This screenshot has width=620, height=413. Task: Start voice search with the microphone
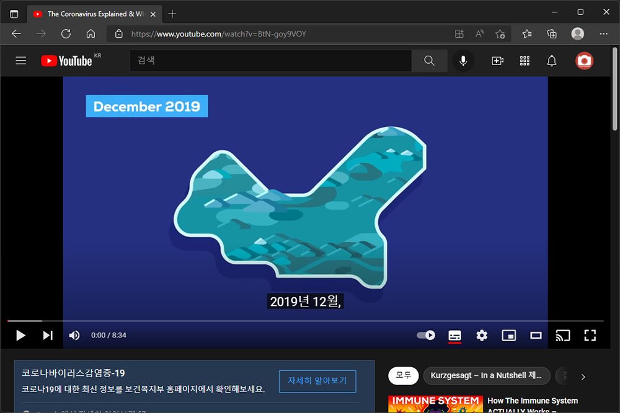[x=463, y=61]
